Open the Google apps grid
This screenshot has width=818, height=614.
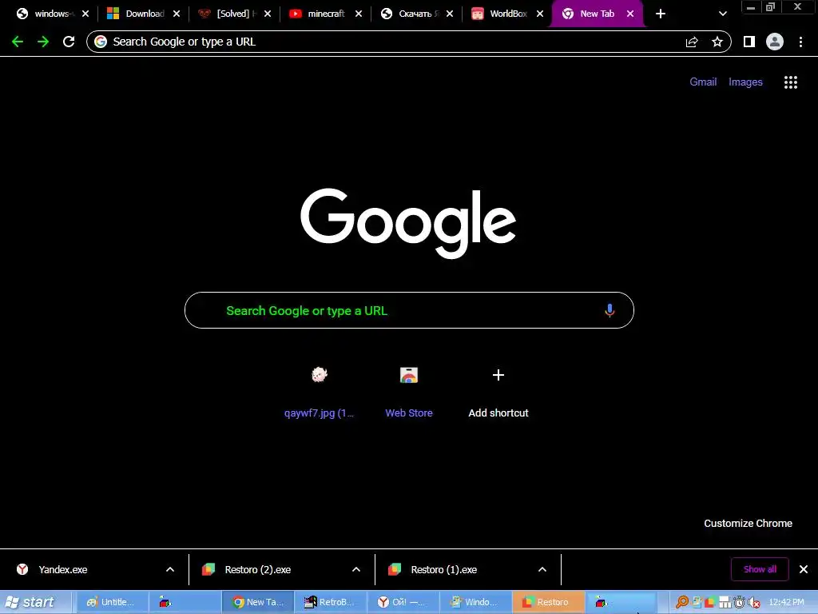click(x=791, y=82)
